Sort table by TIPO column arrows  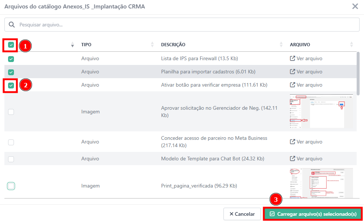point(152,45)
